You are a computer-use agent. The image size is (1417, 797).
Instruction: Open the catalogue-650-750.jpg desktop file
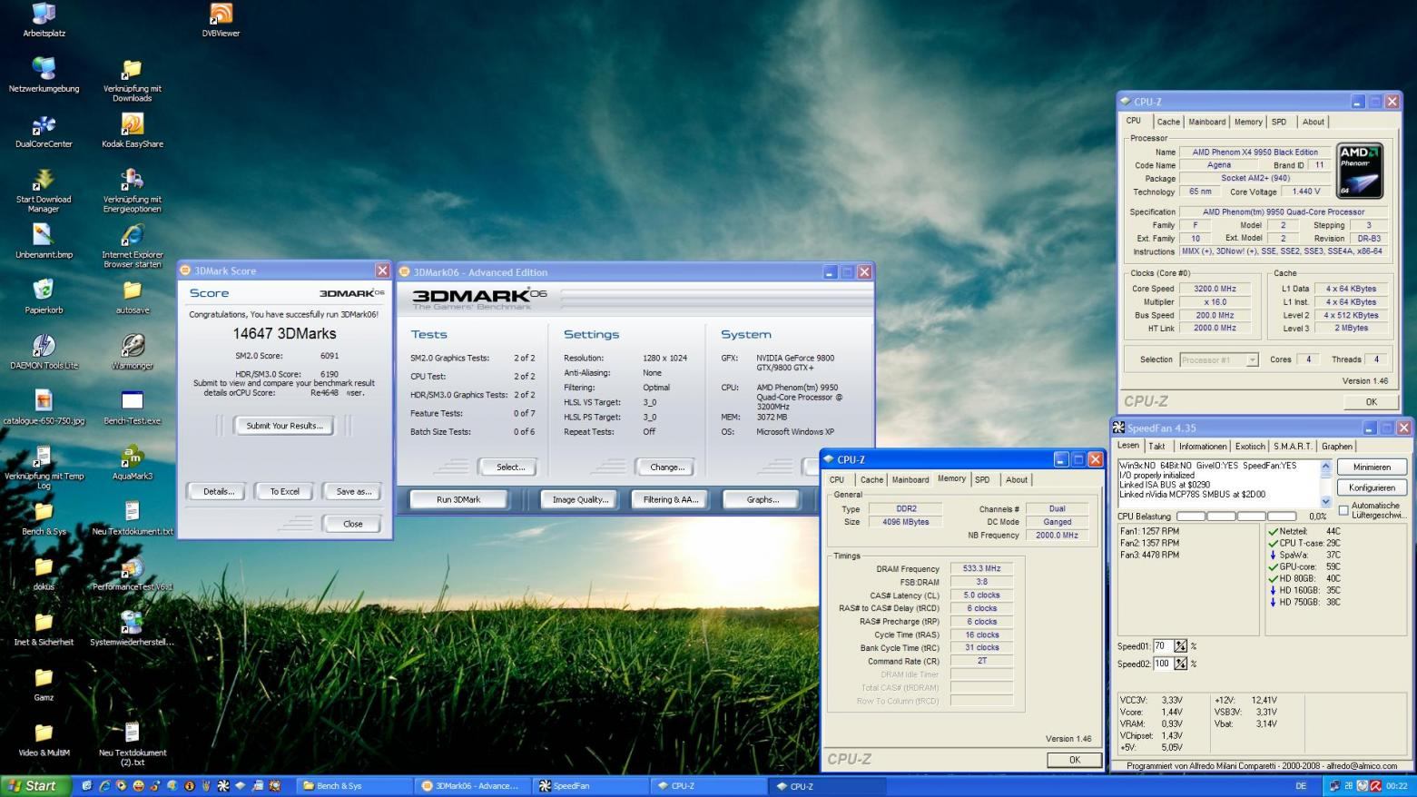tap(44, 408)
